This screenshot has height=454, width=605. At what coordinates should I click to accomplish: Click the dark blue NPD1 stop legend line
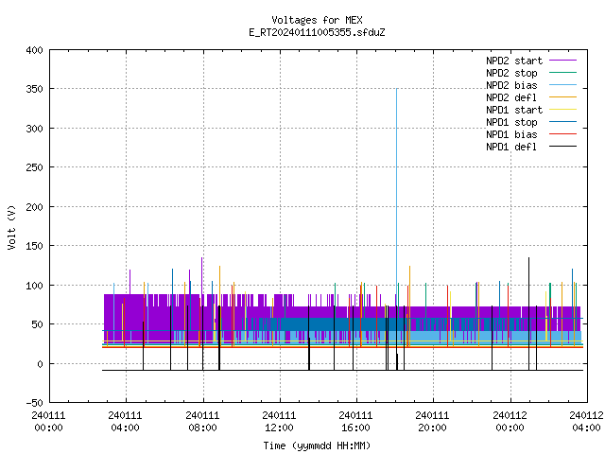point(563,122)
